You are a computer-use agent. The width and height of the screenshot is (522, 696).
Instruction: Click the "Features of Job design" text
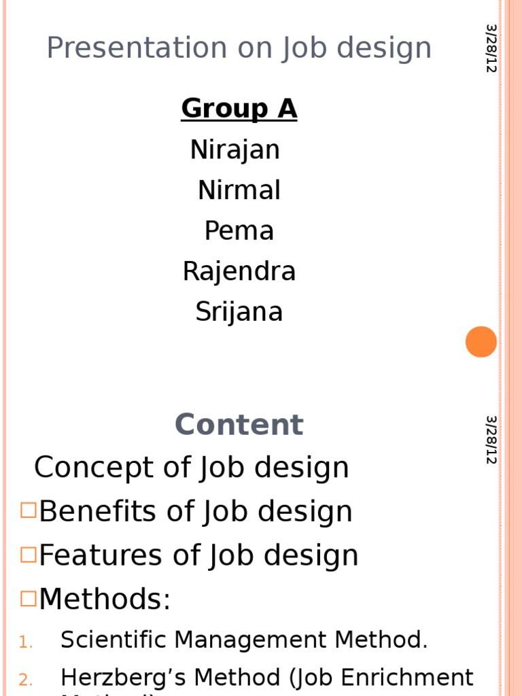[198, 555]
